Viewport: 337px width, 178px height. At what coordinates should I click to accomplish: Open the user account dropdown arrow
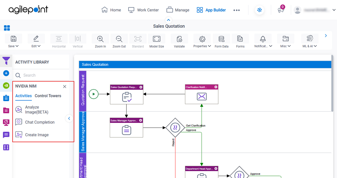pyautogui.click(x=334, y=10)
